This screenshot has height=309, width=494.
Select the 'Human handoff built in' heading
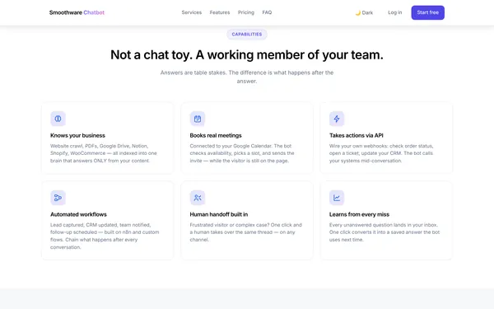(x=219, y=214)
